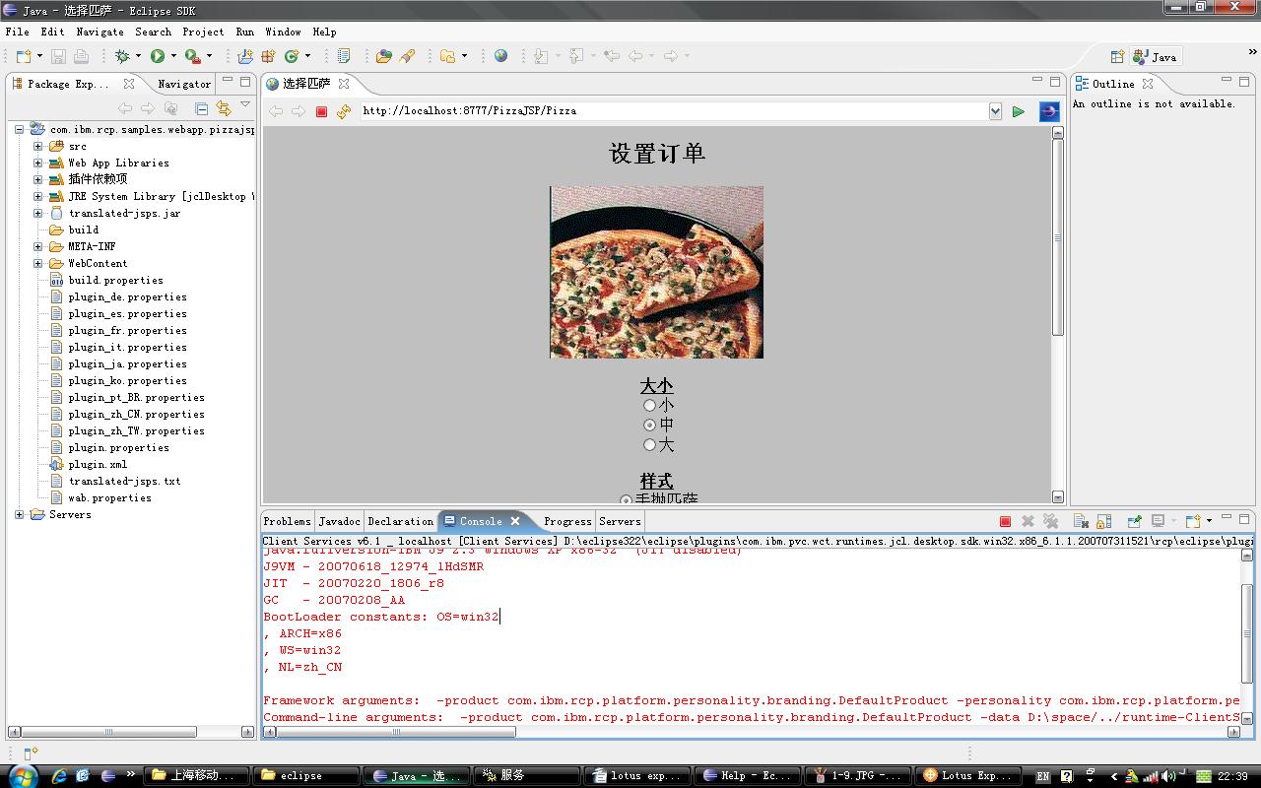Viewport: 1261px width, 788px height.
Task: Open the URL address dropdown arrow
Action: 995,111
